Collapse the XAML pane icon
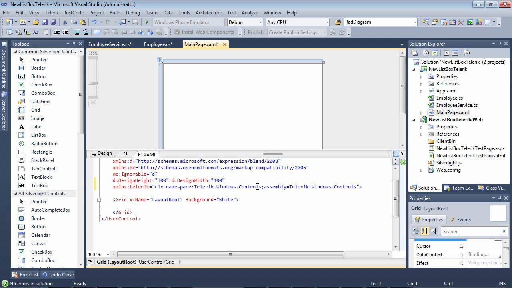 click(402, 154)
